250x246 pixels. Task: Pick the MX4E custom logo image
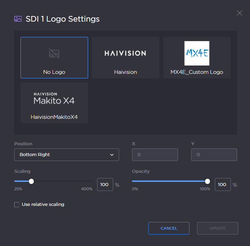(197, 53)
